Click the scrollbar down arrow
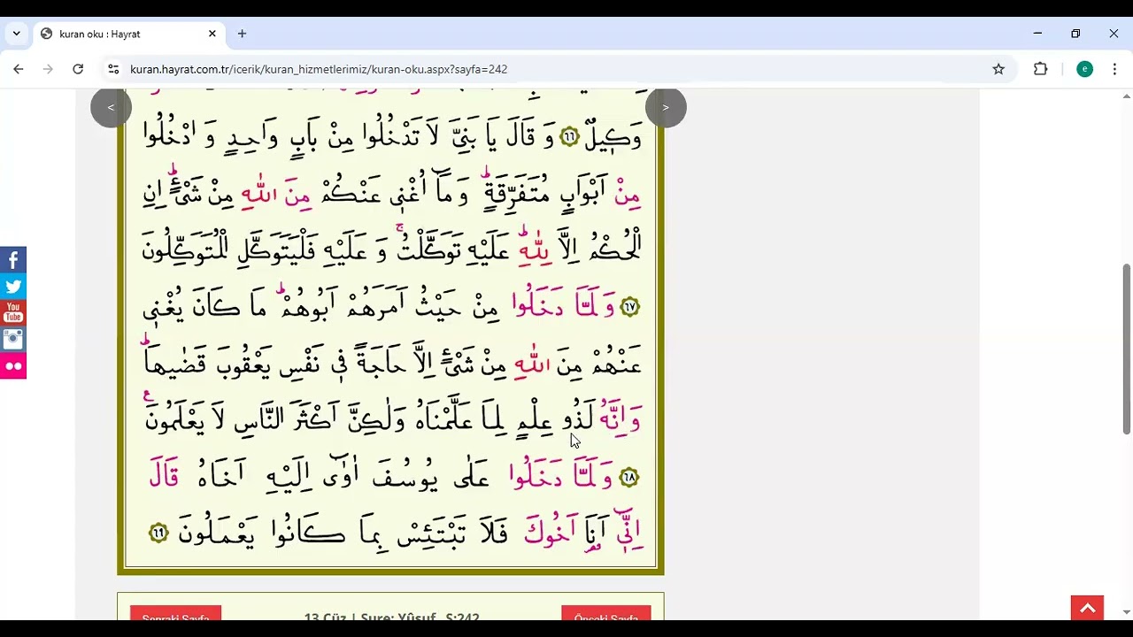Screen dimensions: 1133x637 click(x=1126, y=612)
